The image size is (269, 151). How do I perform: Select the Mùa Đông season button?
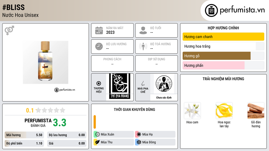point(155,142)
